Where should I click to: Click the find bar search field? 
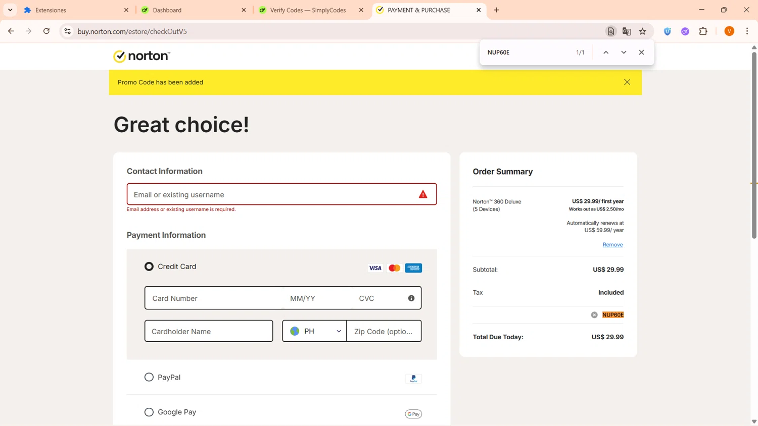[528, 52]
